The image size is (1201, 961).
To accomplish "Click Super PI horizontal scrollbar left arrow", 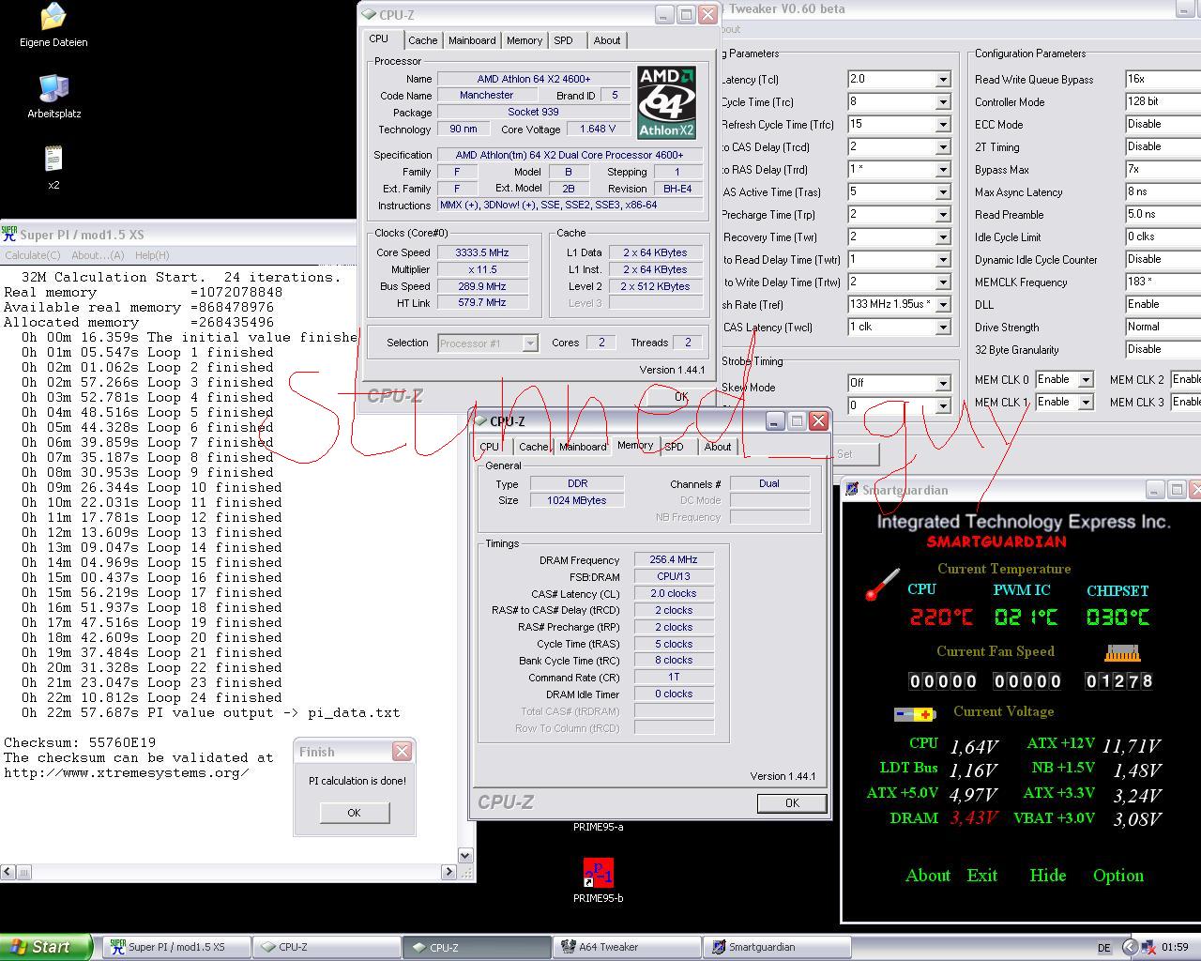I will (8, 872).
